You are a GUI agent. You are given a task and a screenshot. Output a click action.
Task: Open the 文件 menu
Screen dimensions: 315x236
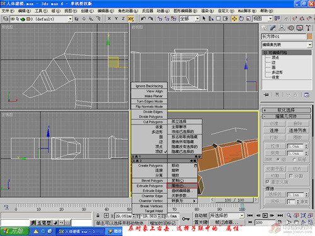pyautogui.click(x=8, y=11)
